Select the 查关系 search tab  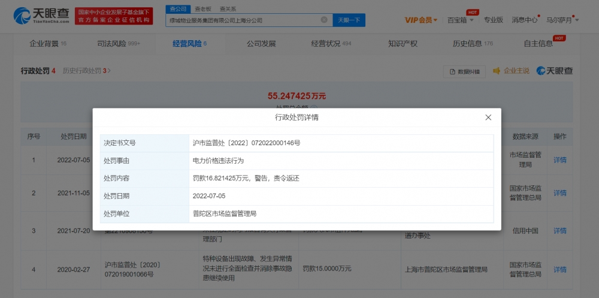(x=228, y=9)
